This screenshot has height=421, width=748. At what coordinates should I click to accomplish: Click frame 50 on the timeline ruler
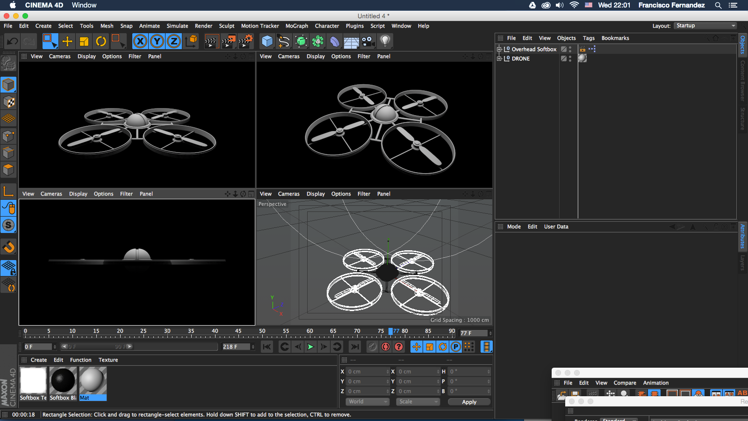pos(262,334)
